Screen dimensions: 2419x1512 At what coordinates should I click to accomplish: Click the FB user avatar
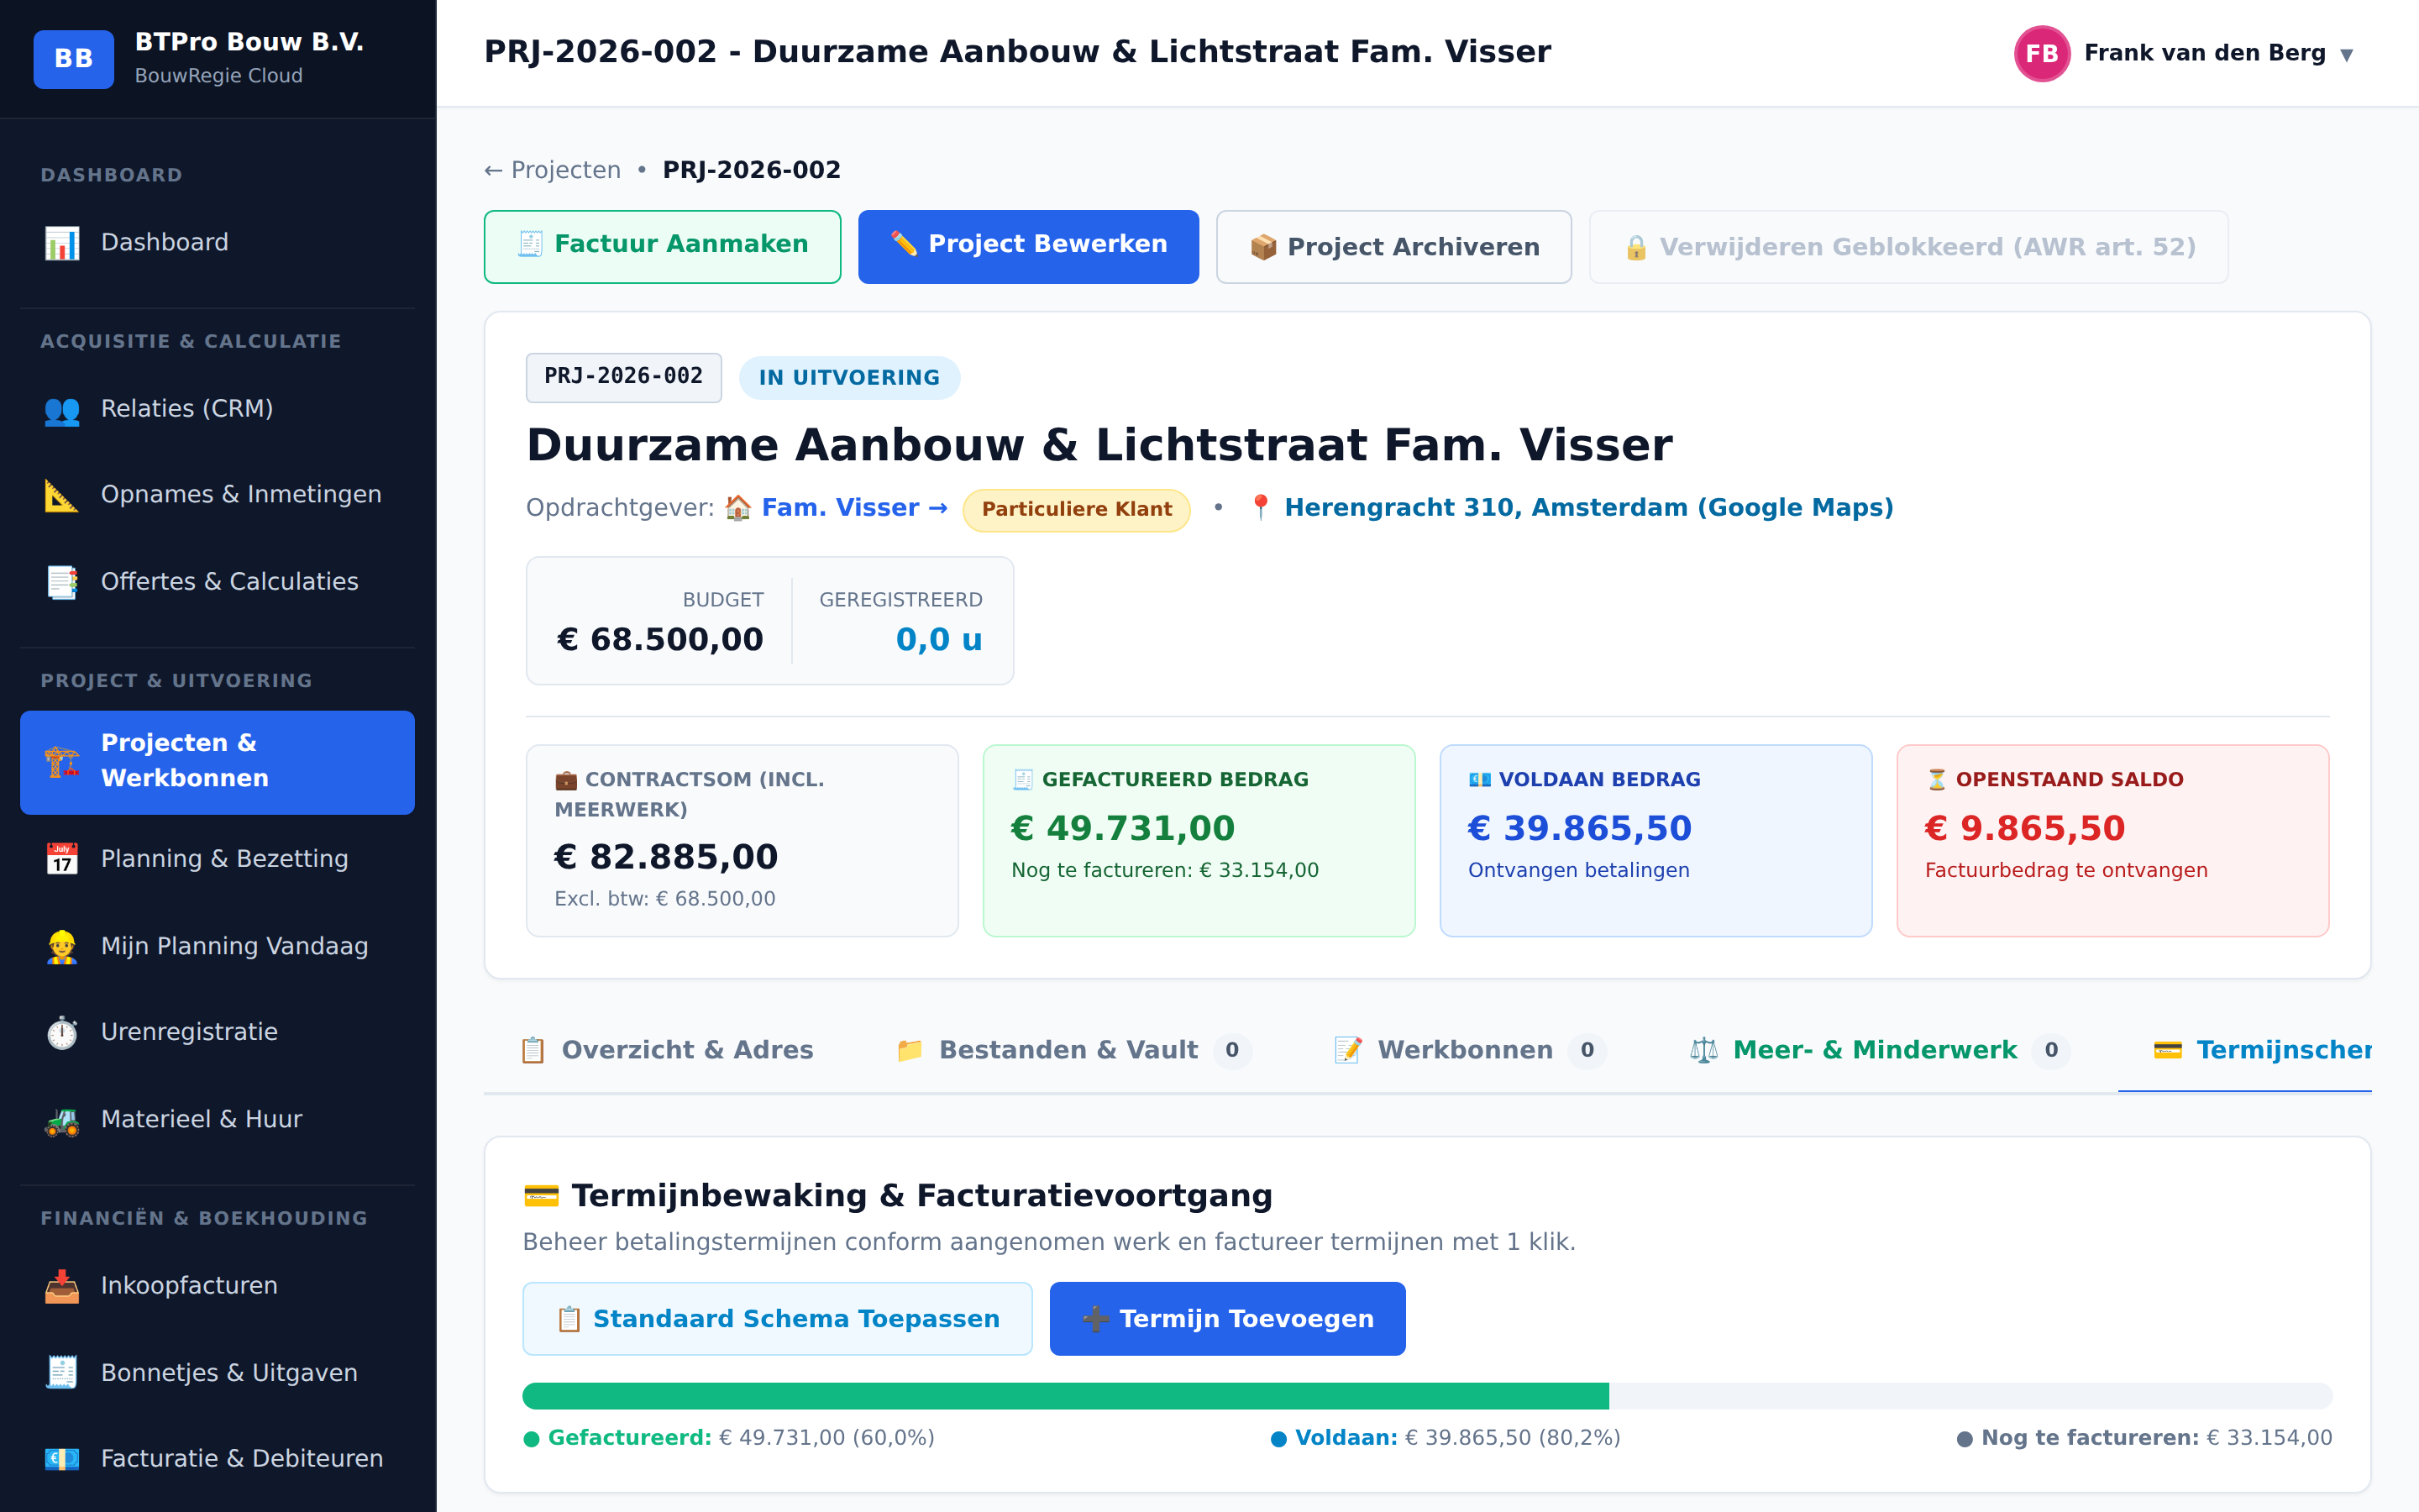click(x=2041, y=53)
